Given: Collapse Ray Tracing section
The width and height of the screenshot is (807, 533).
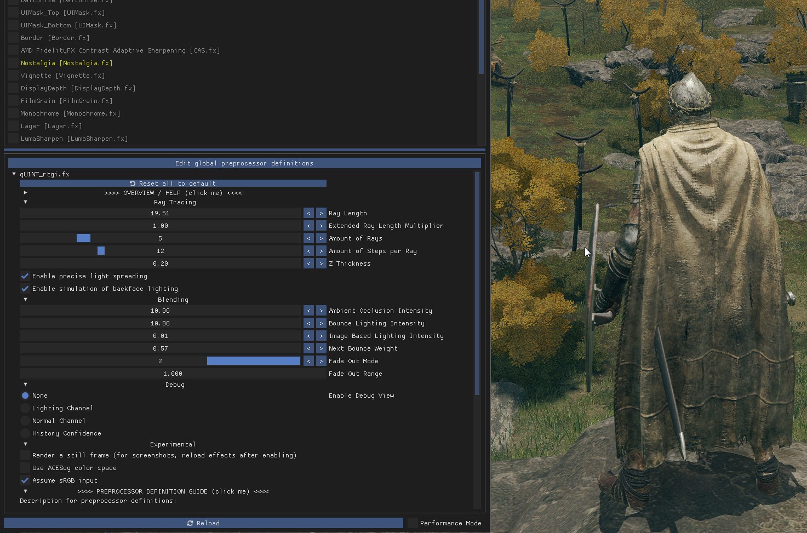Looking at the screenshot, I should (x=25, y=202).
